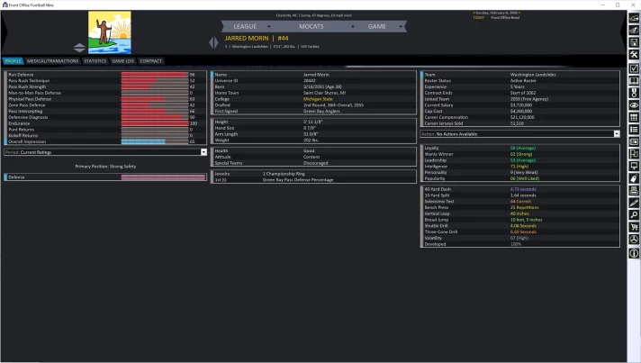
Task: Open the grid table sidebar icon
Action: 634,117
